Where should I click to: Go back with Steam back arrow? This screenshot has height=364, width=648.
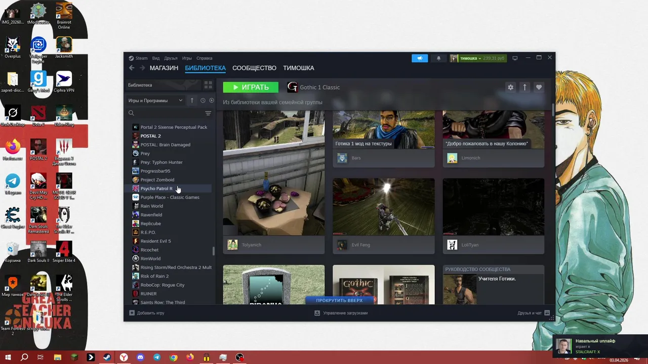[x=132, y=68]
